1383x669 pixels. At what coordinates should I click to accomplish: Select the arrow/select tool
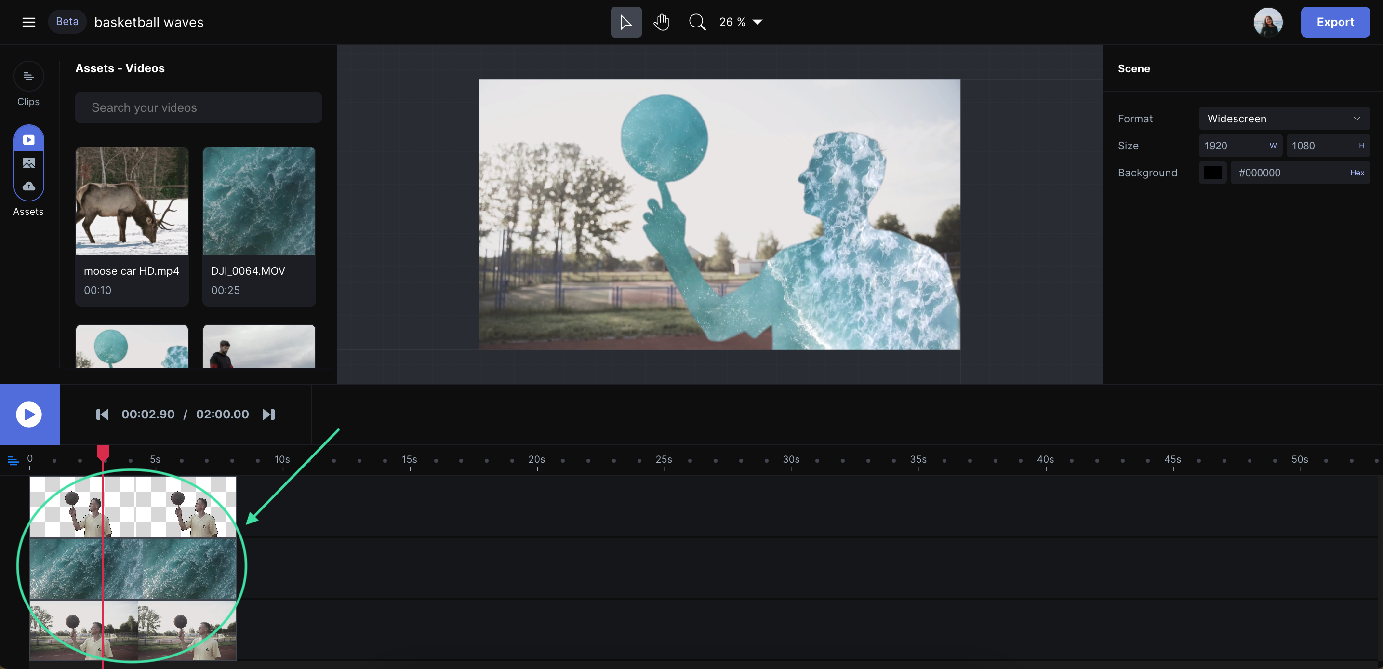pos(626,22)
